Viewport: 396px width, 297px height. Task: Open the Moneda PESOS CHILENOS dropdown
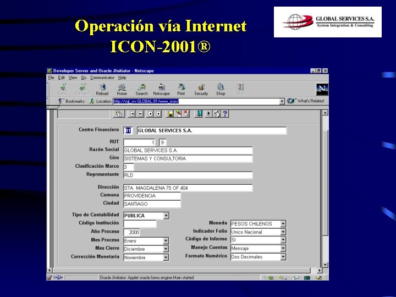(x=283, y=224)
